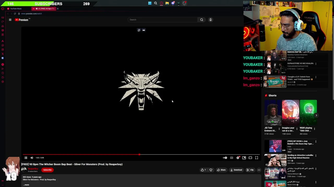
Task: Open options for $.01 Switch video
Action: pos(316,77)
